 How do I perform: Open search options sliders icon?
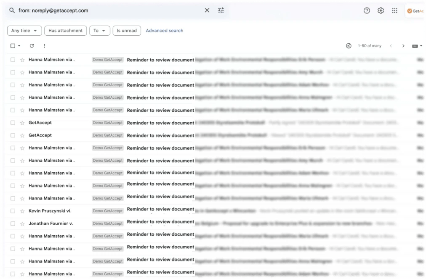pos(221,11)
